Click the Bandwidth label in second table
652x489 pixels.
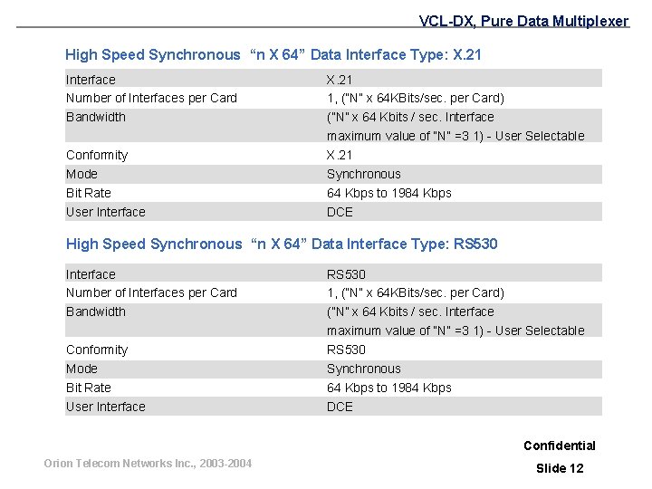pyautogui.click(x=96, y=312)
